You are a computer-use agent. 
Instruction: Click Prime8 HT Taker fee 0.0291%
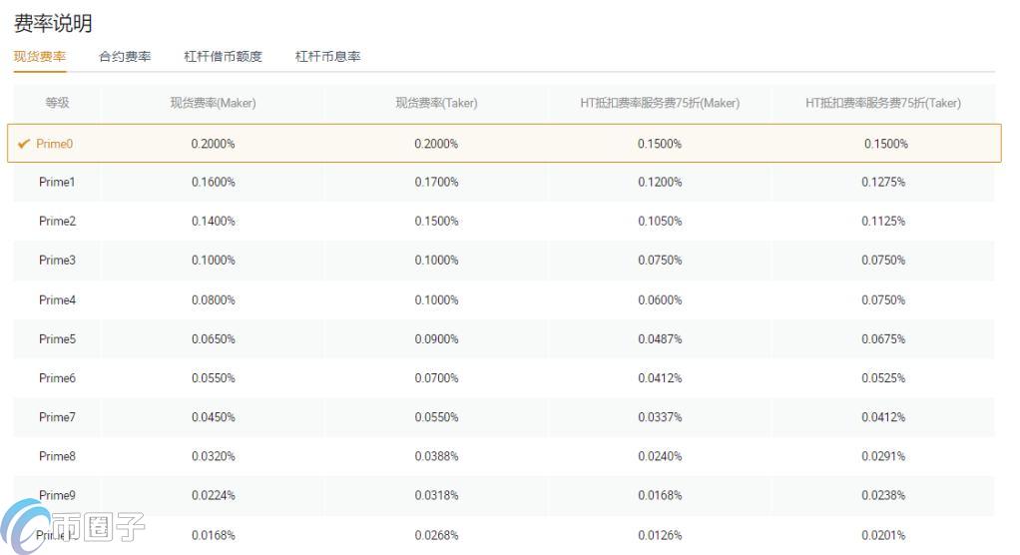pos(883,456)
